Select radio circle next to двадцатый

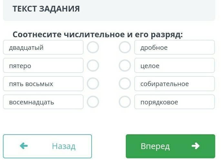pos(93,48)
